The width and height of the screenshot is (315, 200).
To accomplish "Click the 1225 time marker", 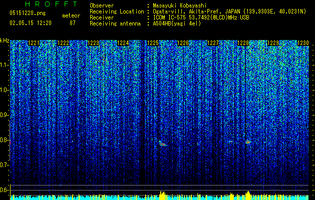I will [153, 43].
